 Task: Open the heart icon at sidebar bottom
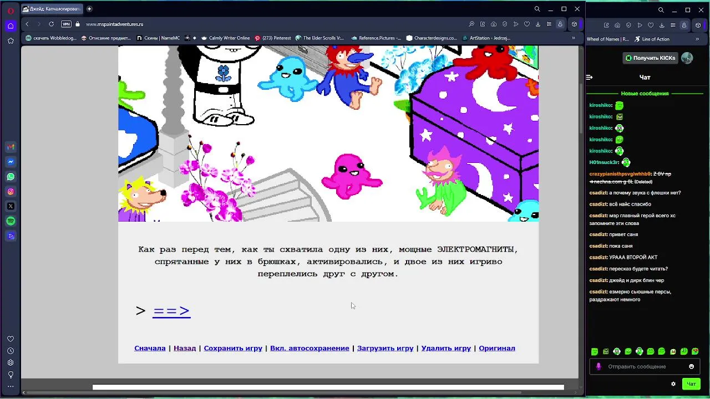tap(11, 339)
